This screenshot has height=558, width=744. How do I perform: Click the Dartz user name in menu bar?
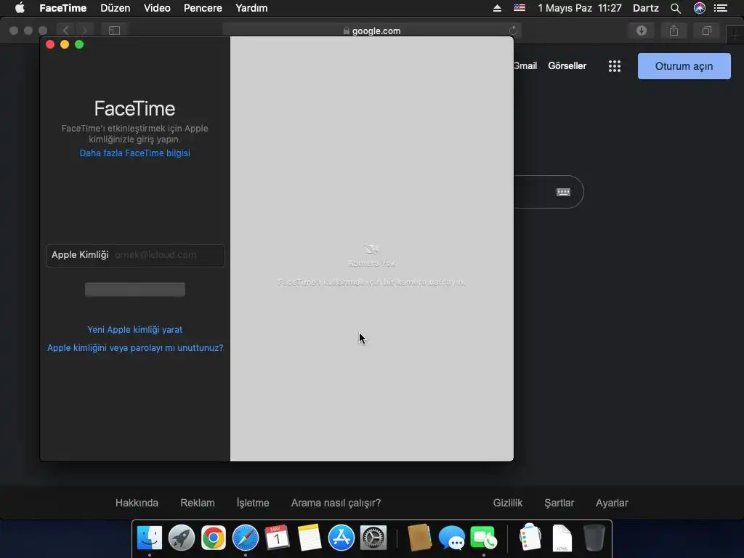tap(646, 8)
